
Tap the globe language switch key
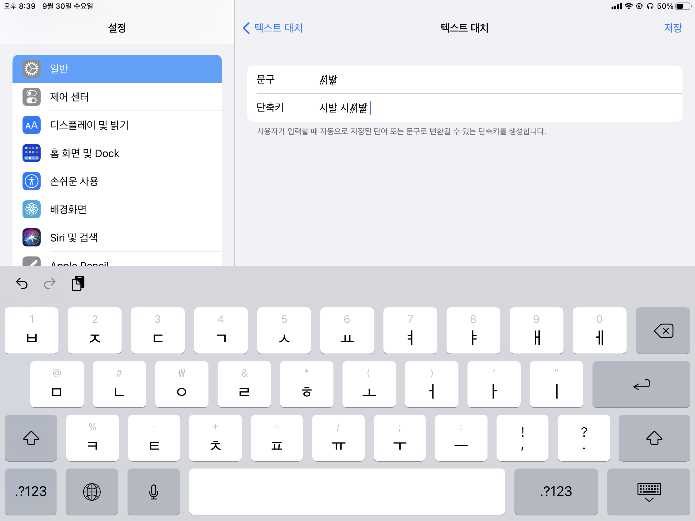tap(92, 491)
